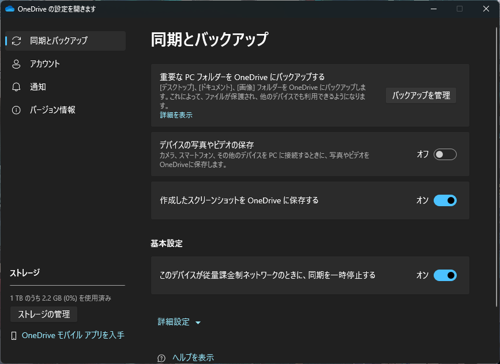Expand the 詳細設定 section
The height and width of the screenshot is (364, 500).
coord(179,322)
